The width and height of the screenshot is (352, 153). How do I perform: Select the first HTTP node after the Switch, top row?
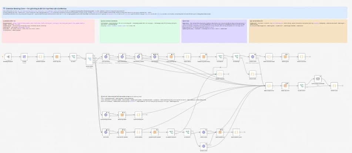point(106,57)
